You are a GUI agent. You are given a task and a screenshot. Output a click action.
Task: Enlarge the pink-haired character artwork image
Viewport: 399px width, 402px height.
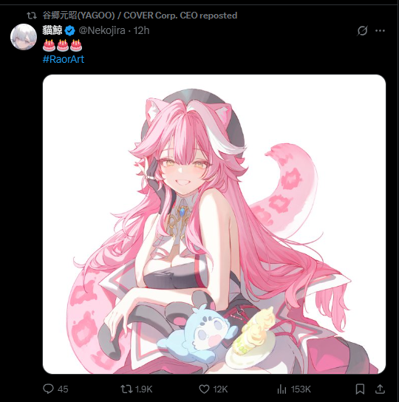(x=214, y=224)
